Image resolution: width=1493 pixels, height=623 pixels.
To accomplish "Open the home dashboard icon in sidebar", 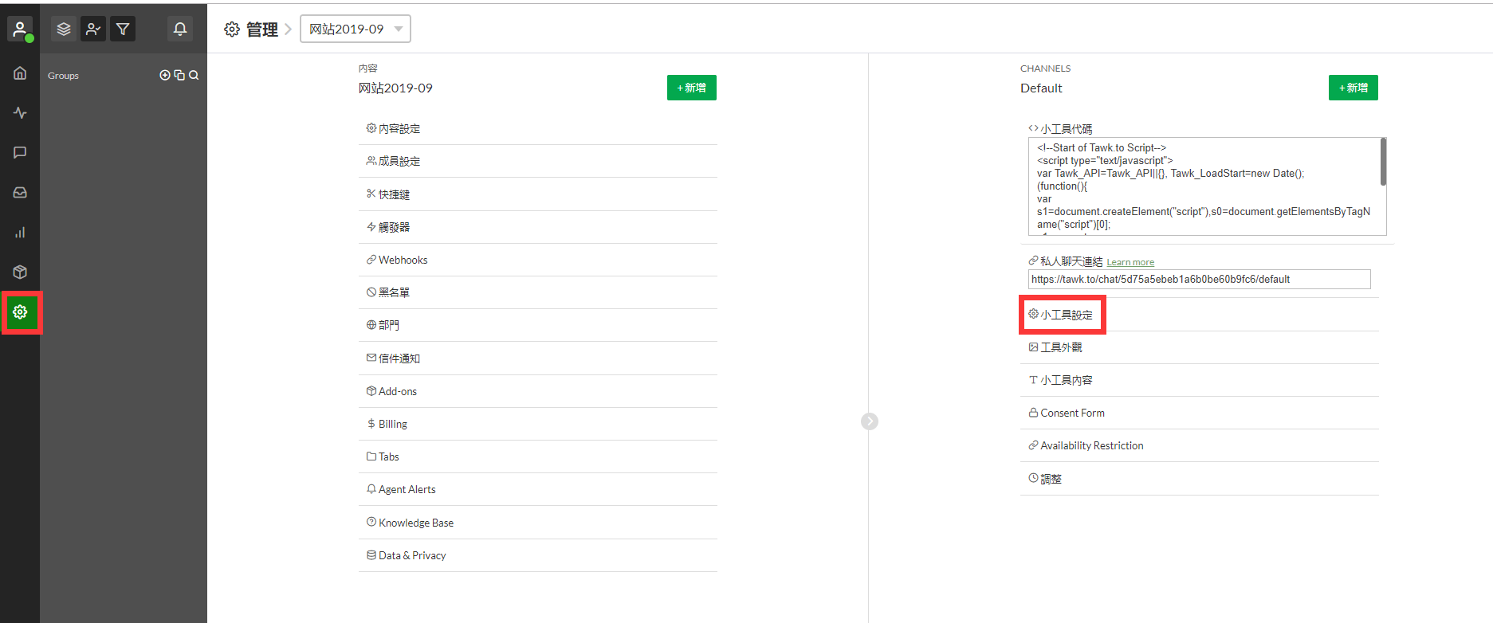I will [20, 73].
